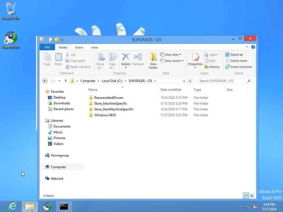Open Command Prompt from the taskbar
Viewport: 283px width, 212px height.
(x=64, y=206)
